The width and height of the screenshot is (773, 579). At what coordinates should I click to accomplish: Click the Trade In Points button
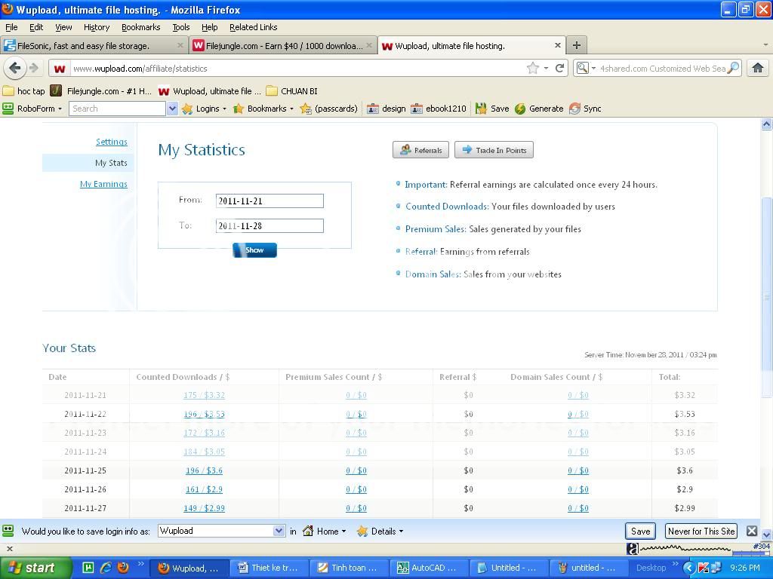tap(494, 150)
